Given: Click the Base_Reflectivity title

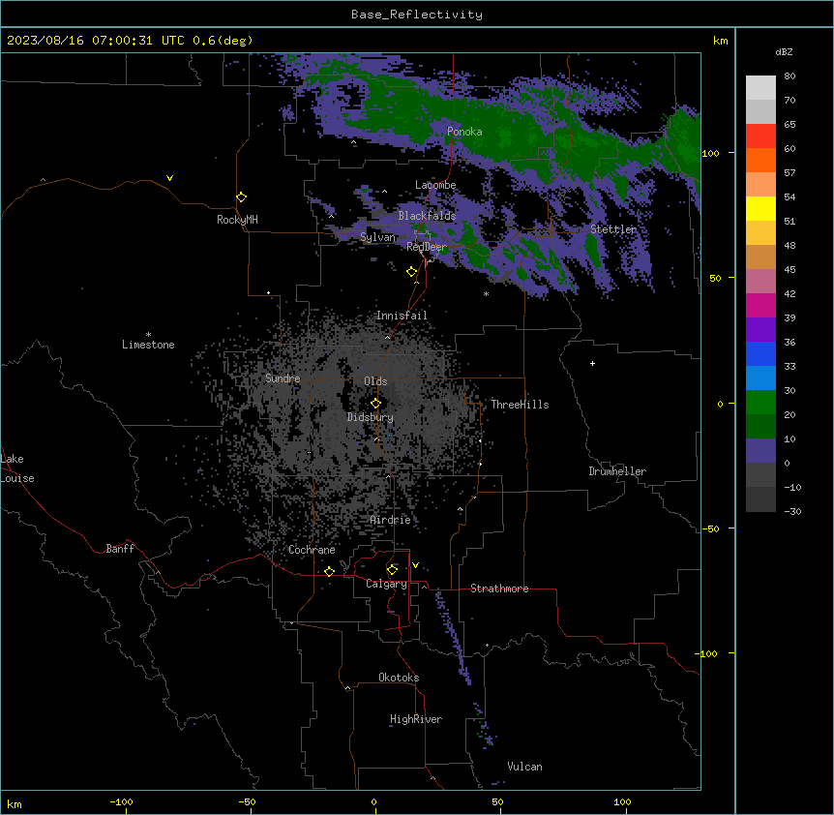Looking at the screenshot, I should click(417, 15).
